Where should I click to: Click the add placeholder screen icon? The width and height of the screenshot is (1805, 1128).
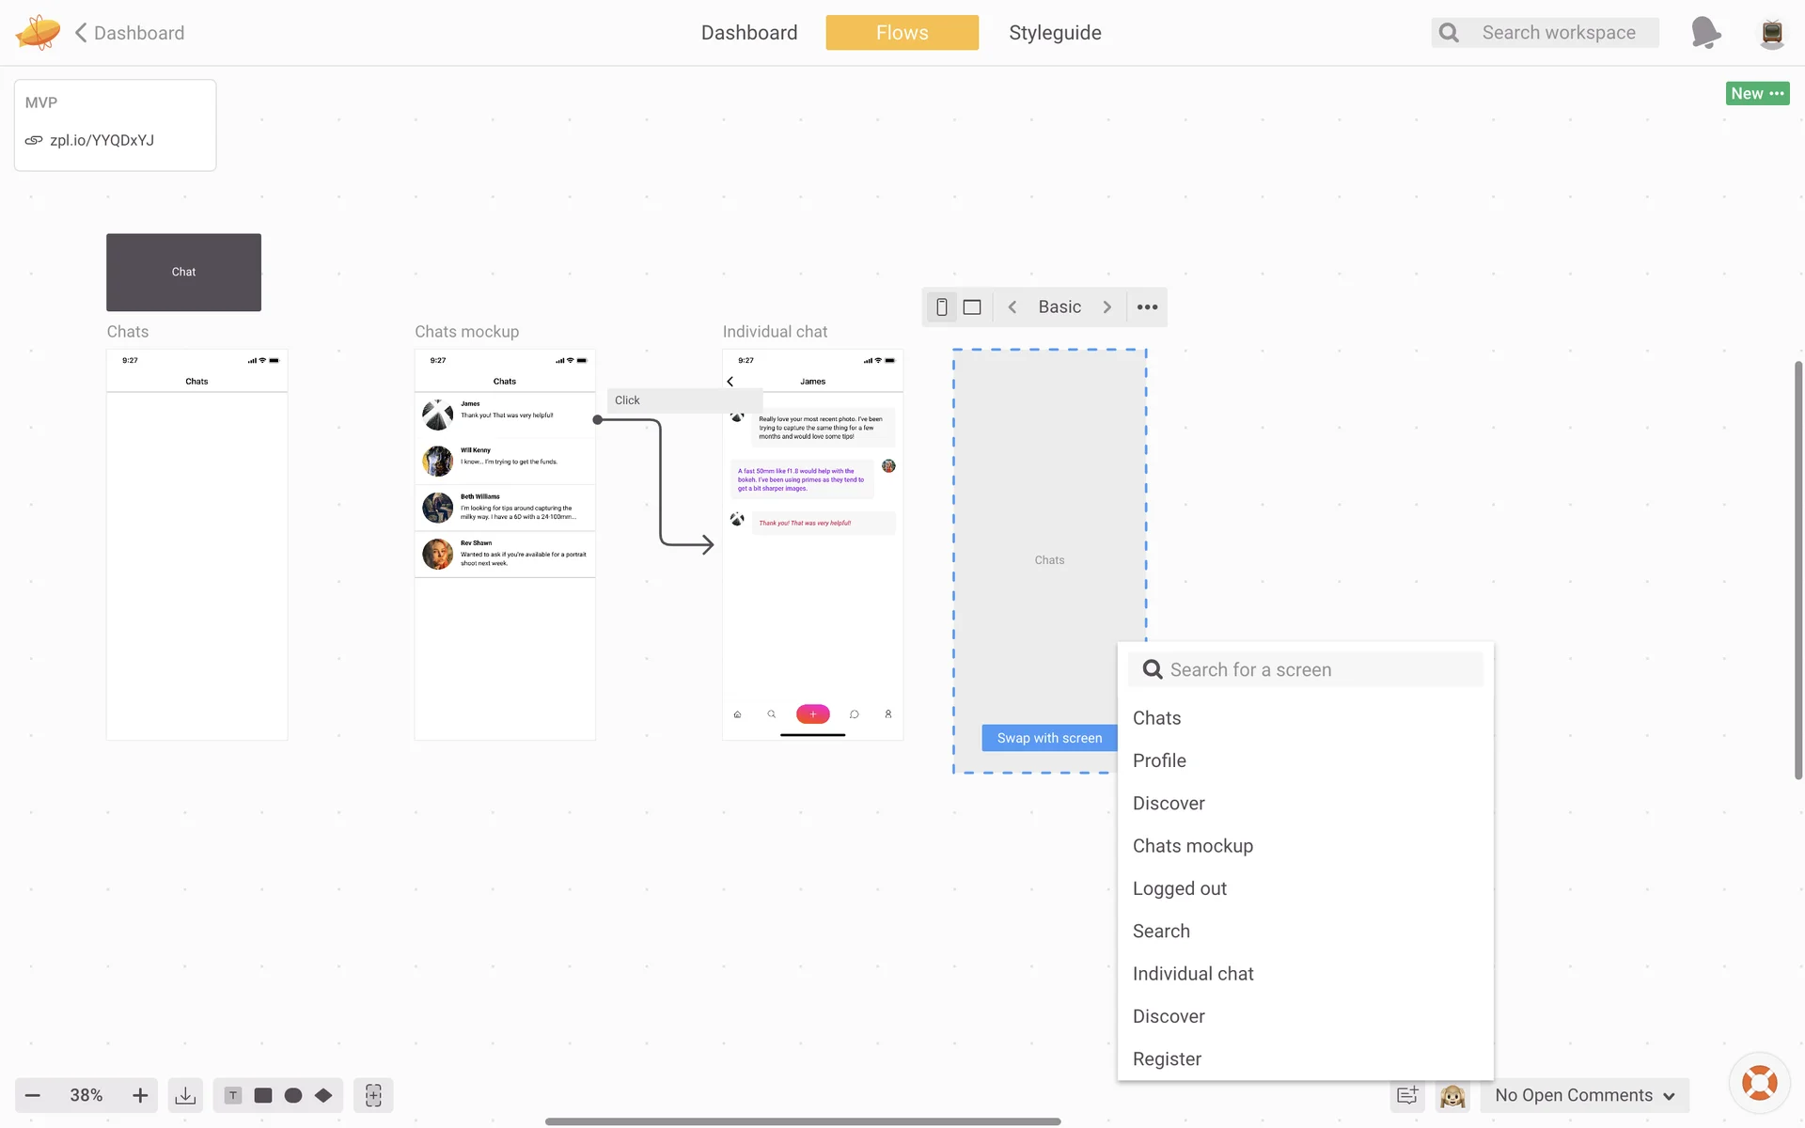tap(373, 1095)
